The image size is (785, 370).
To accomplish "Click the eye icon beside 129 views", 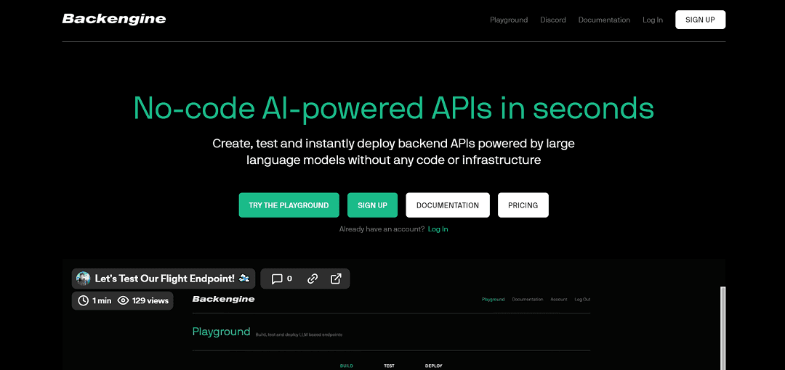I will point(123,300).
